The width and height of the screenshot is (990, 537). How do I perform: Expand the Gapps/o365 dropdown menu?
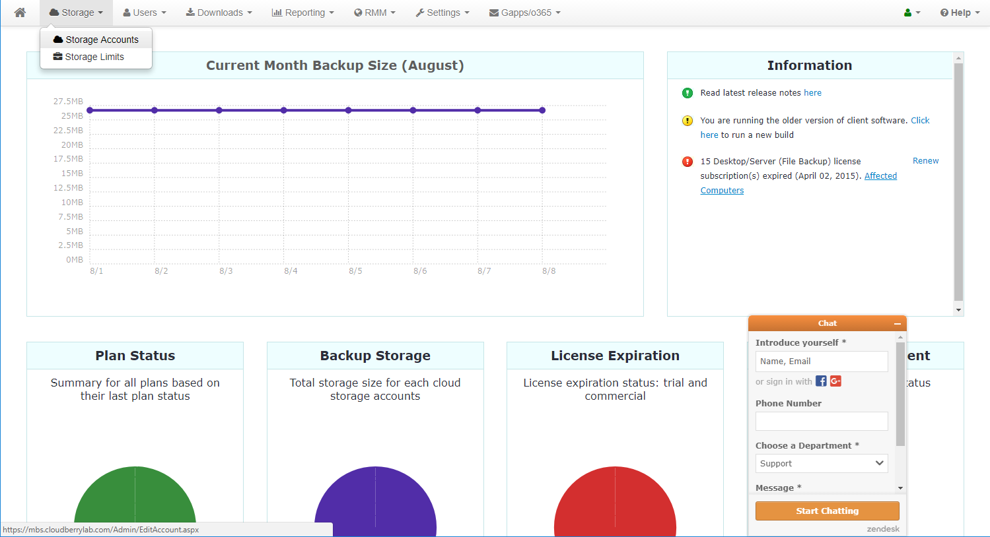pyautogui.click(x=524, y=13)
